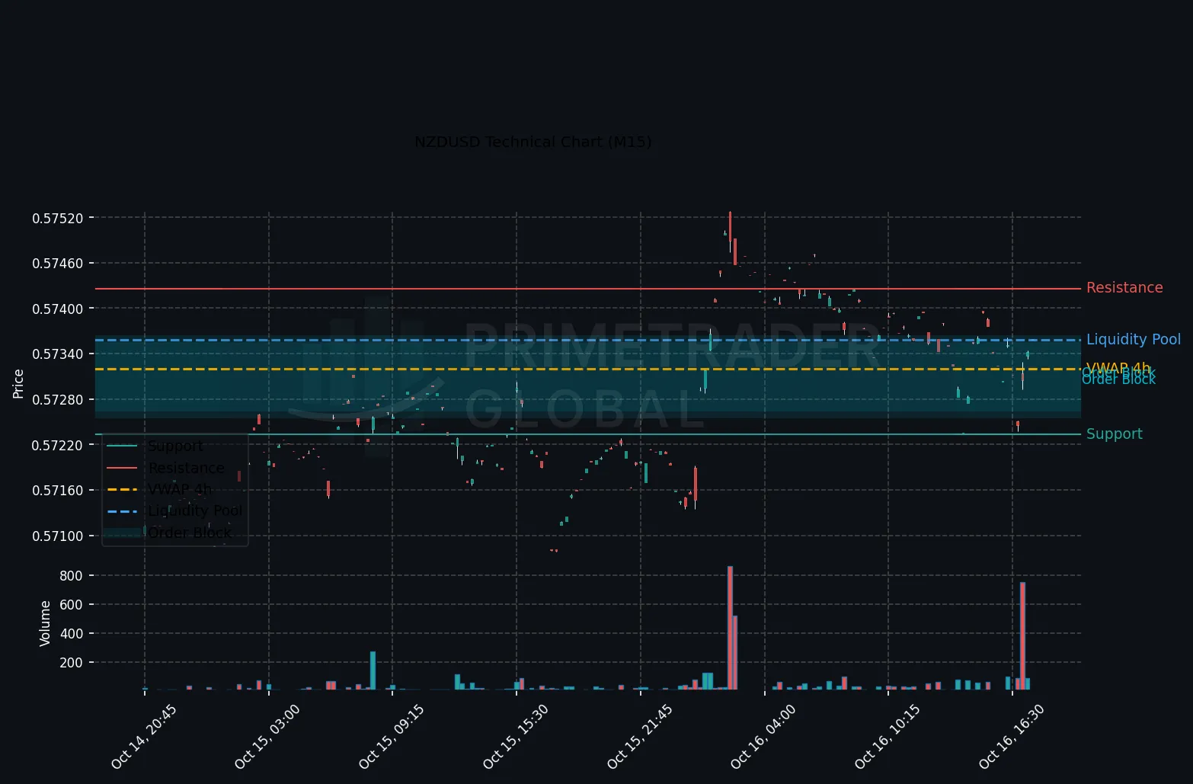Click the Oct 15, 03:00 time label
1193x784 pixels.
[x=267, y=737]
